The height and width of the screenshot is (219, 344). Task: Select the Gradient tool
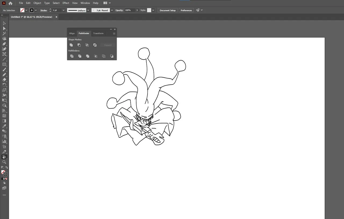(4, 121)
